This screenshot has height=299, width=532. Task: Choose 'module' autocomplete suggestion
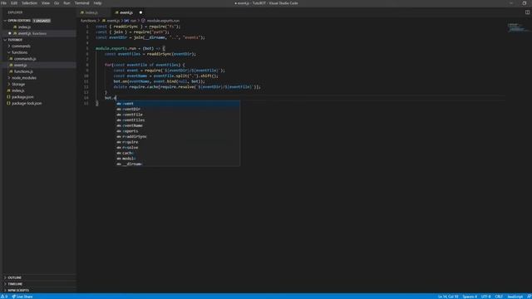point(178,159)
